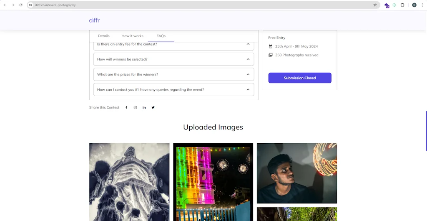This screenshot has width=427, height=221.
Task: Select the FAQs tab
Action: coord(161,36)
